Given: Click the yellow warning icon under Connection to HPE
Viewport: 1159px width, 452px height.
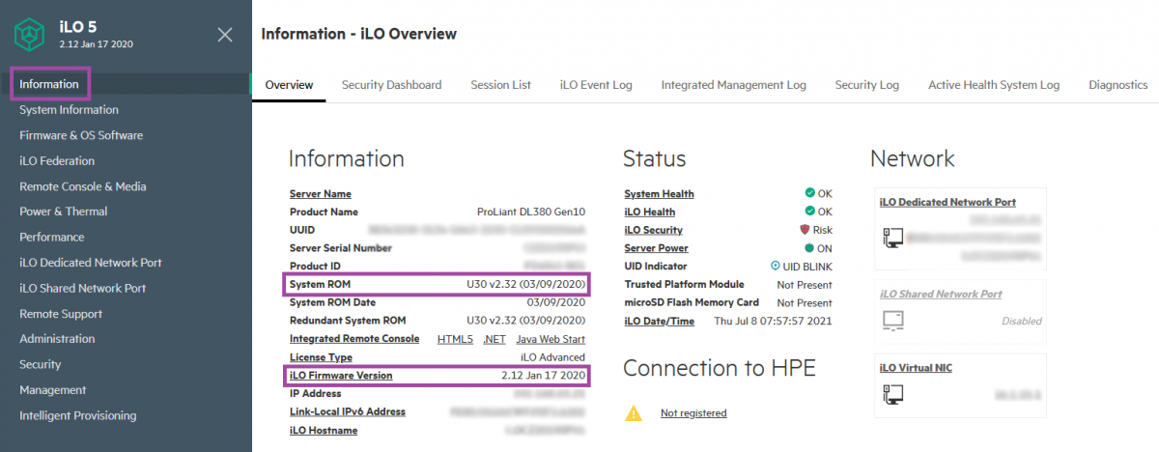Looking at the screenshot, I should tap(634, 413).
